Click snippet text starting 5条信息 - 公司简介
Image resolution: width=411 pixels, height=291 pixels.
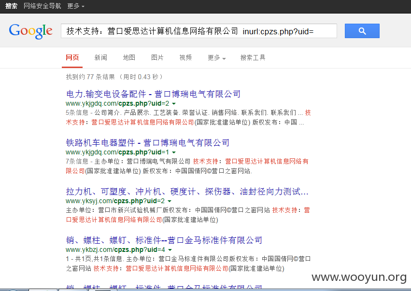[x=188, y=117]
